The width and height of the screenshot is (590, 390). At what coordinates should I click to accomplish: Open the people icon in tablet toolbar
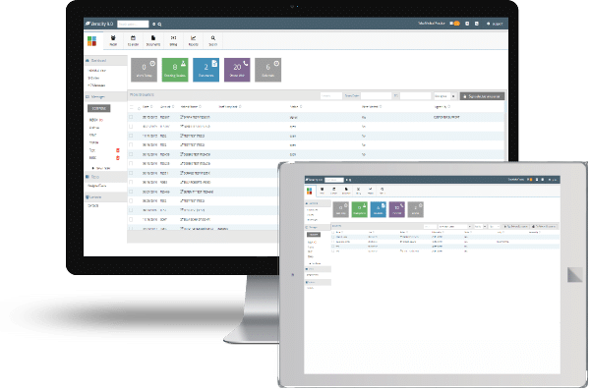point(323,191)
